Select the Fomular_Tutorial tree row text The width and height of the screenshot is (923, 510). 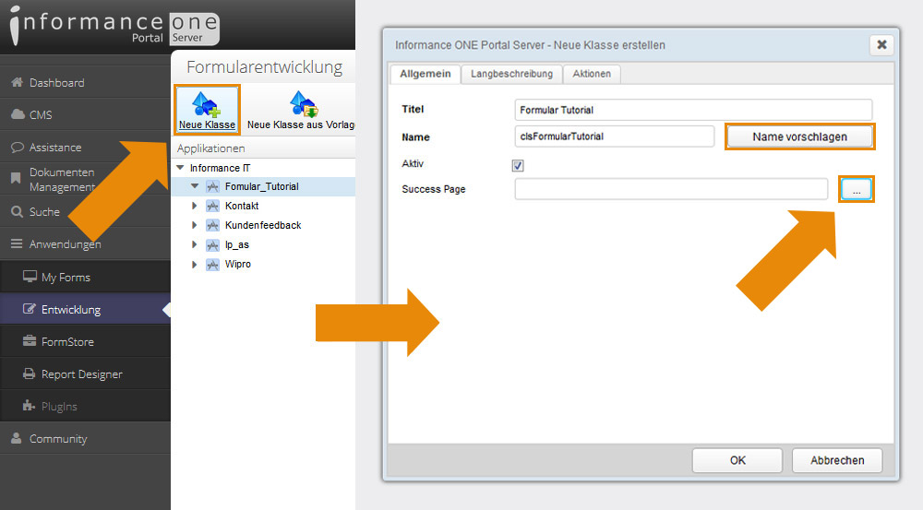tap(262, 186)
